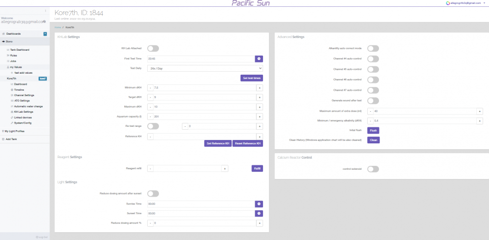Turn on the control solenoid switch
The image size is (489, 240).
[x=373, y=169]
